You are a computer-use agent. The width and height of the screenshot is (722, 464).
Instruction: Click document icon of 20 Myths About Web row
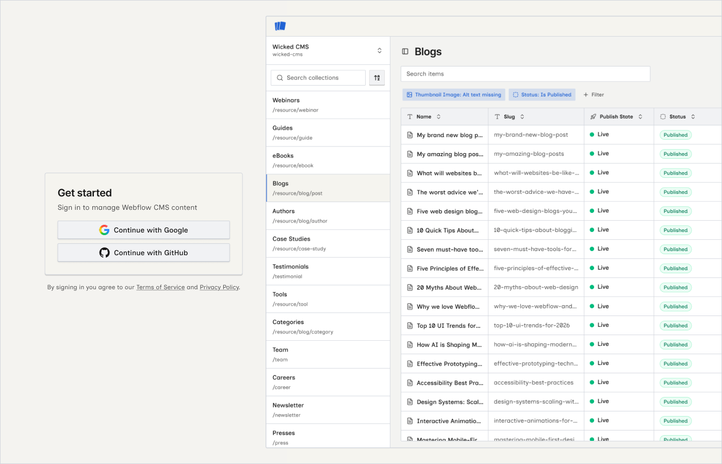tap(410, 288)
